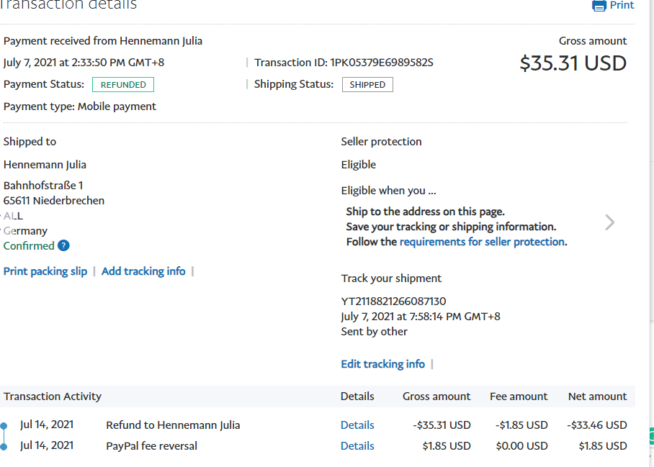
Task: Click Edit tracking info link
Action: pos(382,364)
